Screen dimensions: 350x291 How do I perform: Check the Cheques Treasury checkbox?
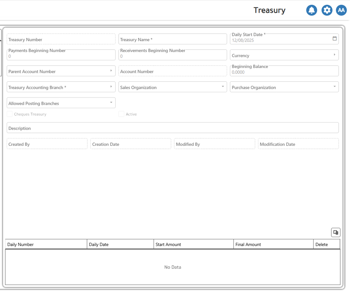tap(10, 114)
